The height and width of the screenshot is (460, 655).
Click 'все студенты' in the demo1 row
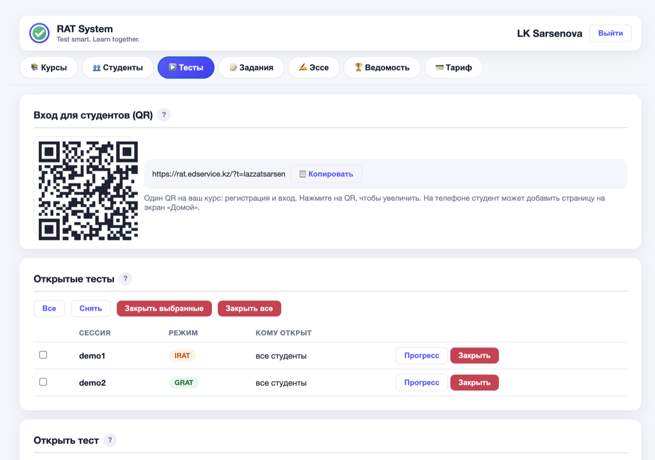[281, 356]
